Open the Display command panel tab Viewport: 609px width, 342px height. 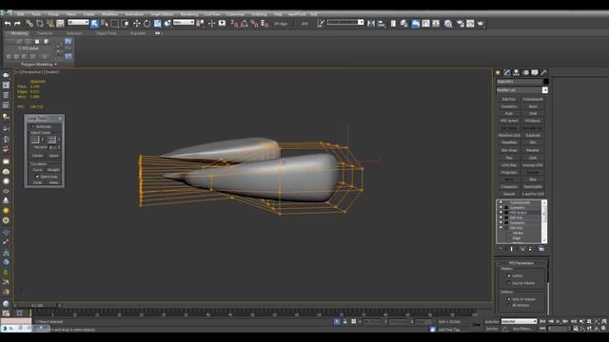[x=535, y=72]
